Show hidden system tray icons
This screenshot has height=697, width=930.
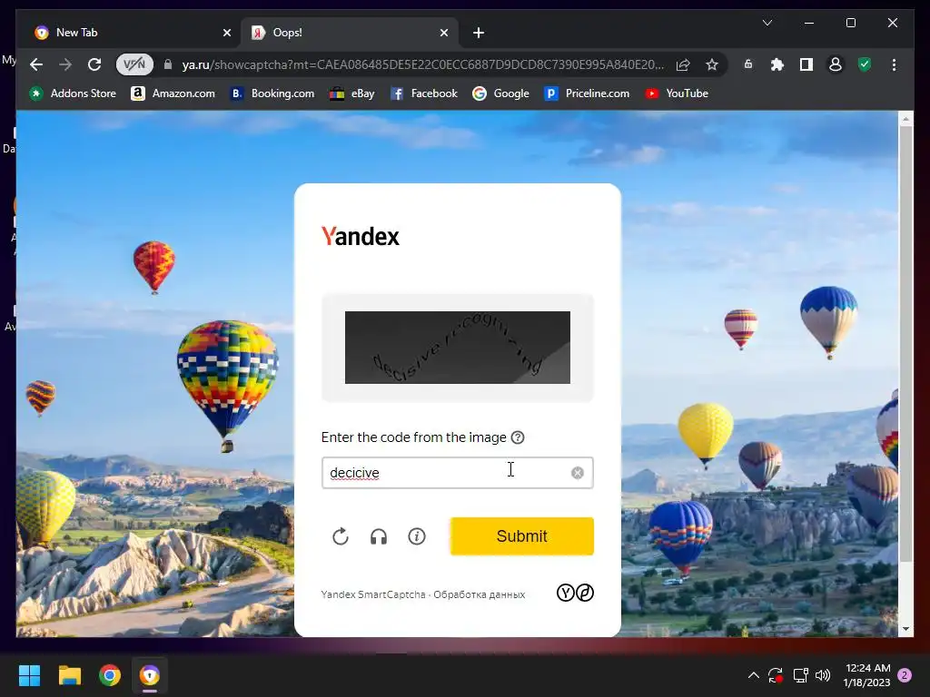coord(753,675)
